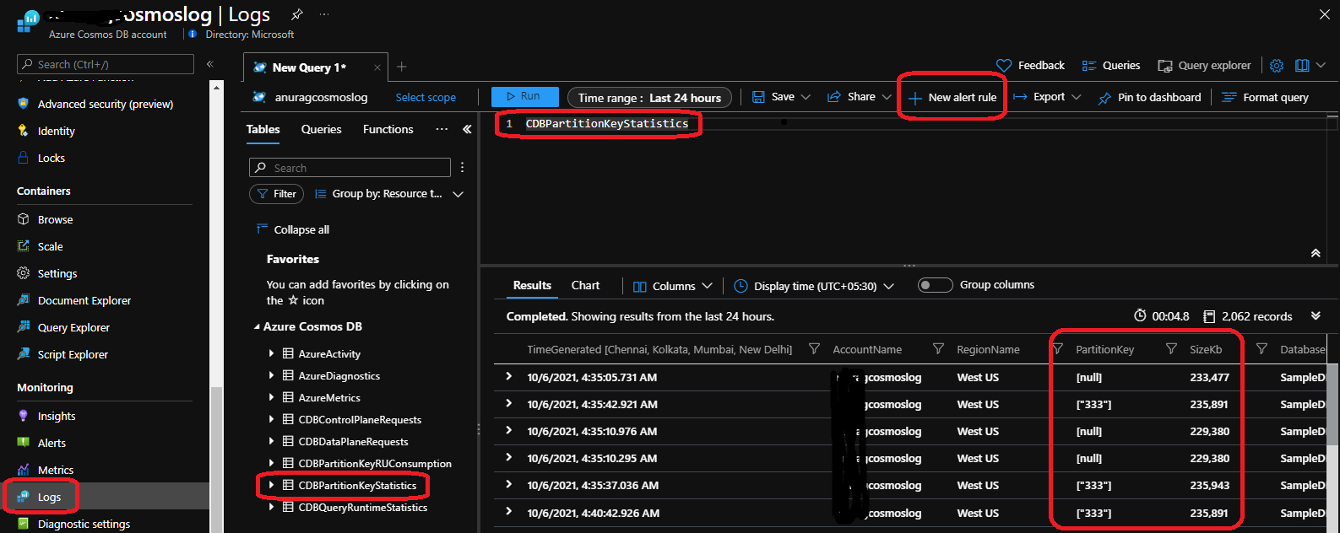Screen dimensions: 1340x533
Task: Expand result details with the double chevron
Action: tap(1316, 315)
